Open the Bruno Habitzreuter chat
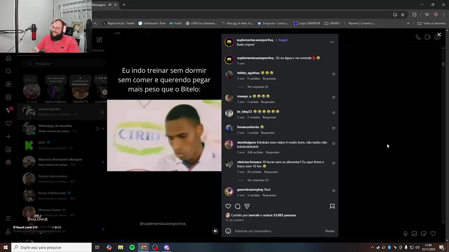The image size is (449, 252). pos(62,195)
